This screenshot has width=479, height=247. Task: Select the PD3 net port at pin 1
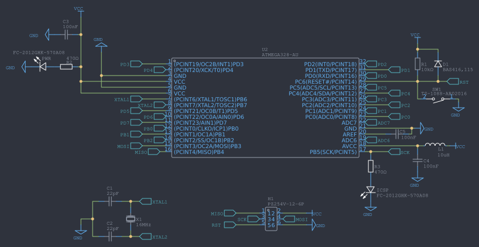click(135, 64)
